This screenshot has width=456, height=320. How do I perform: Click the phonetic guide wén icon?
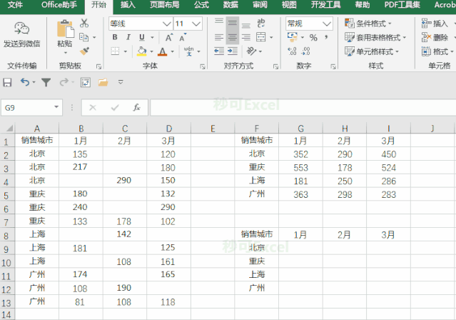pyautogui.click(x=188, y=51)
